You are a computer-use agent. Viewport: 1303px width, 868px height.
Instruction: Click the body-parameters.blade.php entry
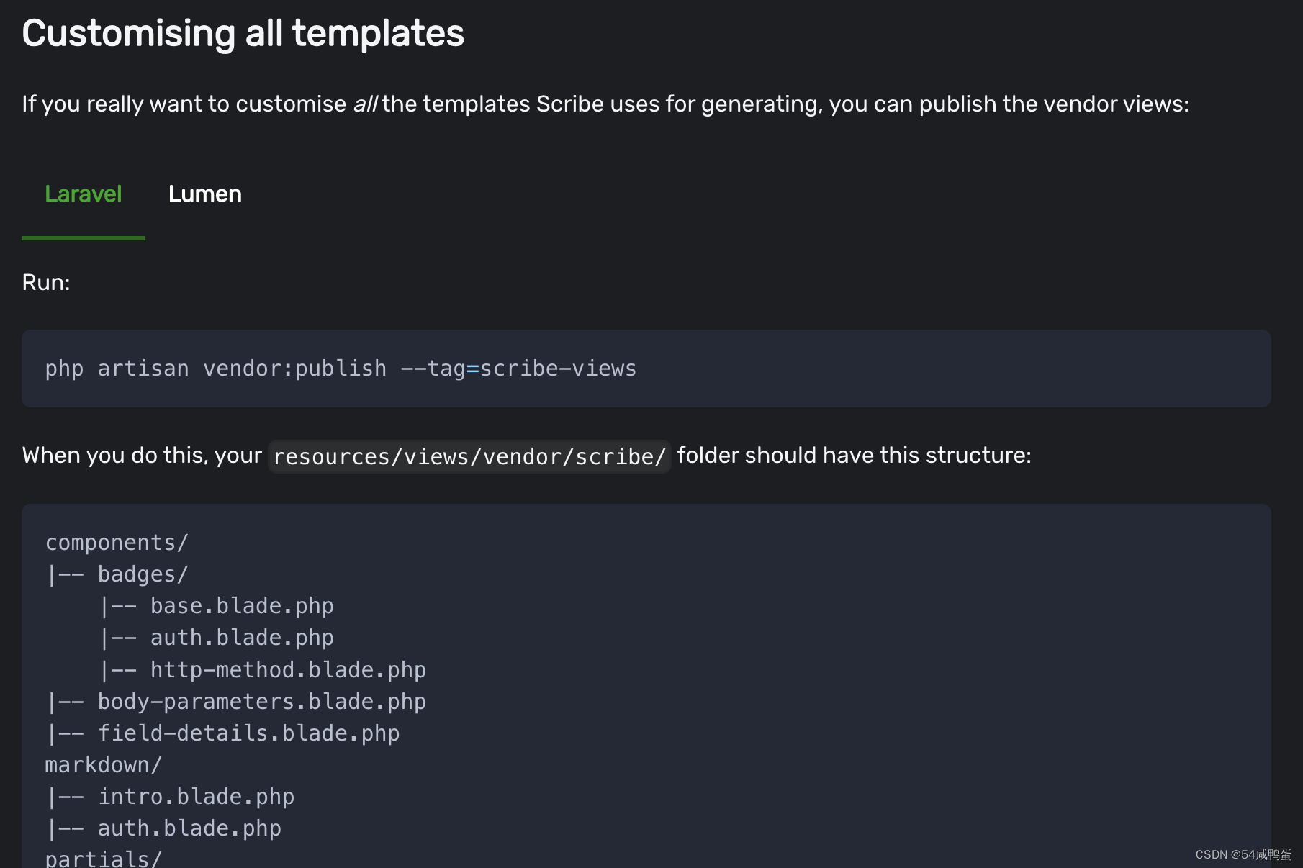(x=261, y=702)
